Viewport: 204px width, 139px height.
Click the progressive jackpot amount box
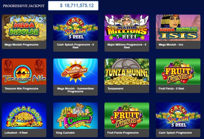pos(73,6)
